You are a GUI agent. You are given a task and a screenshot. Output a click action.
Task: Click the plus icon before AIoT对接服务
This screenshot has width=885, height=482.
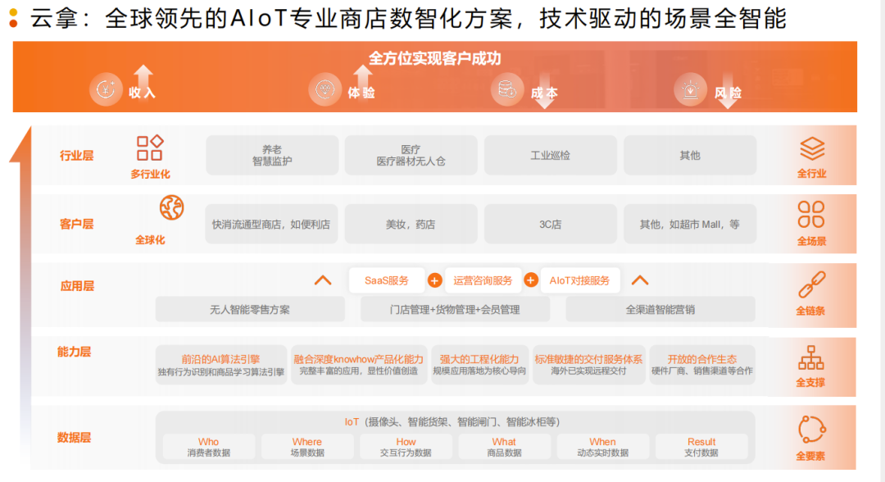[x=530, y=280]
